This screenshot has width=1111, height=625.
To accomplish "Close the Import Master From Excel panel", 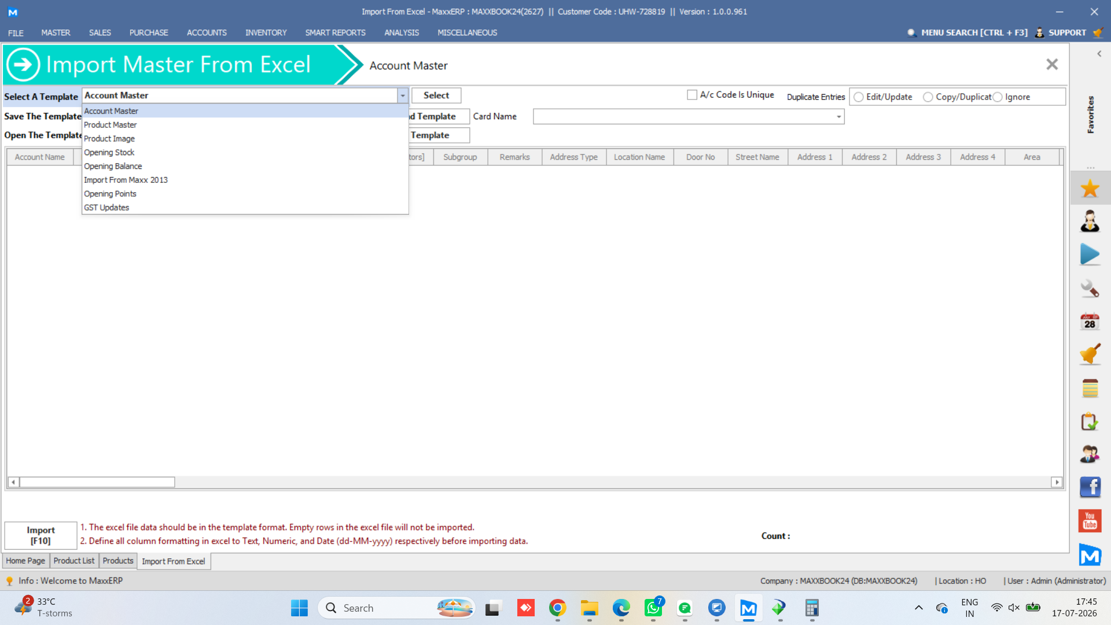I will 1052,64.
